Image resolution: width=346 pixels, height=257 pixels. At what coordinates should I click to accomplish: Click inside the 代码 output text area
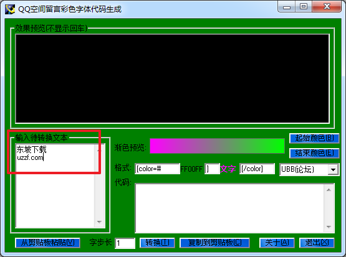229,208
